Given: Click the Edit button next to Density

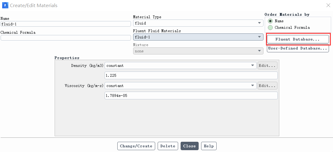Looking at the screenshot, I should [268, 66].
